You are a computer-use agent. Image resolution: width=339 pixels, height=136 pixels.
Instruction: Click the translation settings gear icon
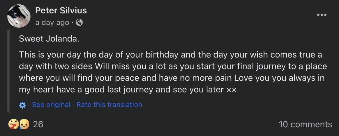pyautogui.click(x=22, y=105)
